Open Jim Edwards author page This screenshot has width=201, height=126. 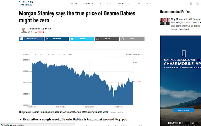tap(34, 29)
